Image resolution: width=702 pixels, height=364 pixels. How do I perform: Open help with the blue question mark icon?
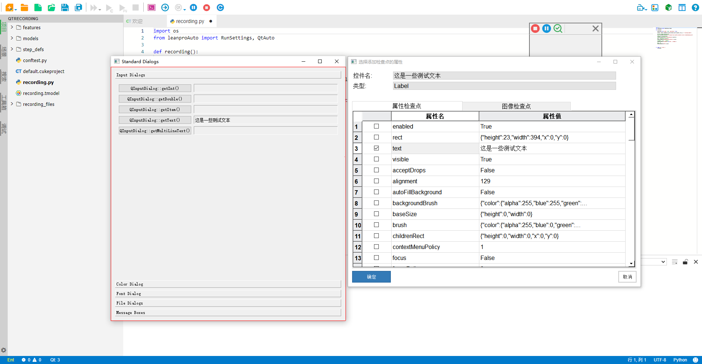pos(695,8)
